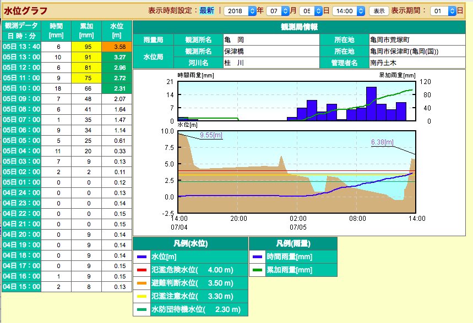Click the 04日 20:00 row timestamp

pos(21,235)
